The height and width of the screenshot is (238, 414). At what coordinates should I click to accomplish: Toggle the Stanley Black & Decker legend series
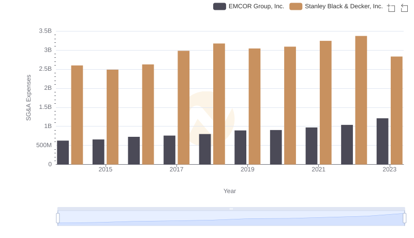[336, 6]
